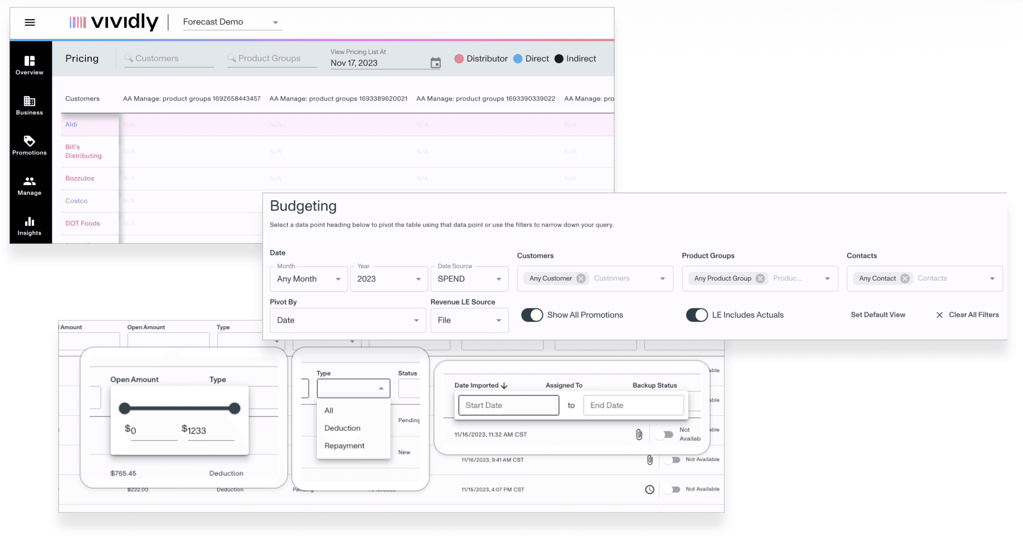
Task: Remove the Any Customer chip
Action: 581,278
